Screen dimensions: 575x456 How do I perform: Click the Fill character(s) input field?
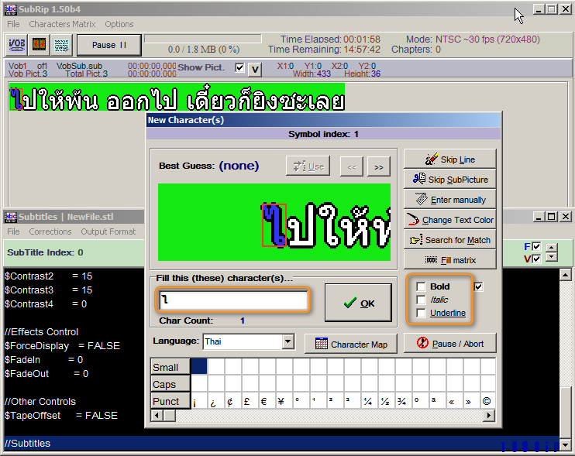coord(233,300)
